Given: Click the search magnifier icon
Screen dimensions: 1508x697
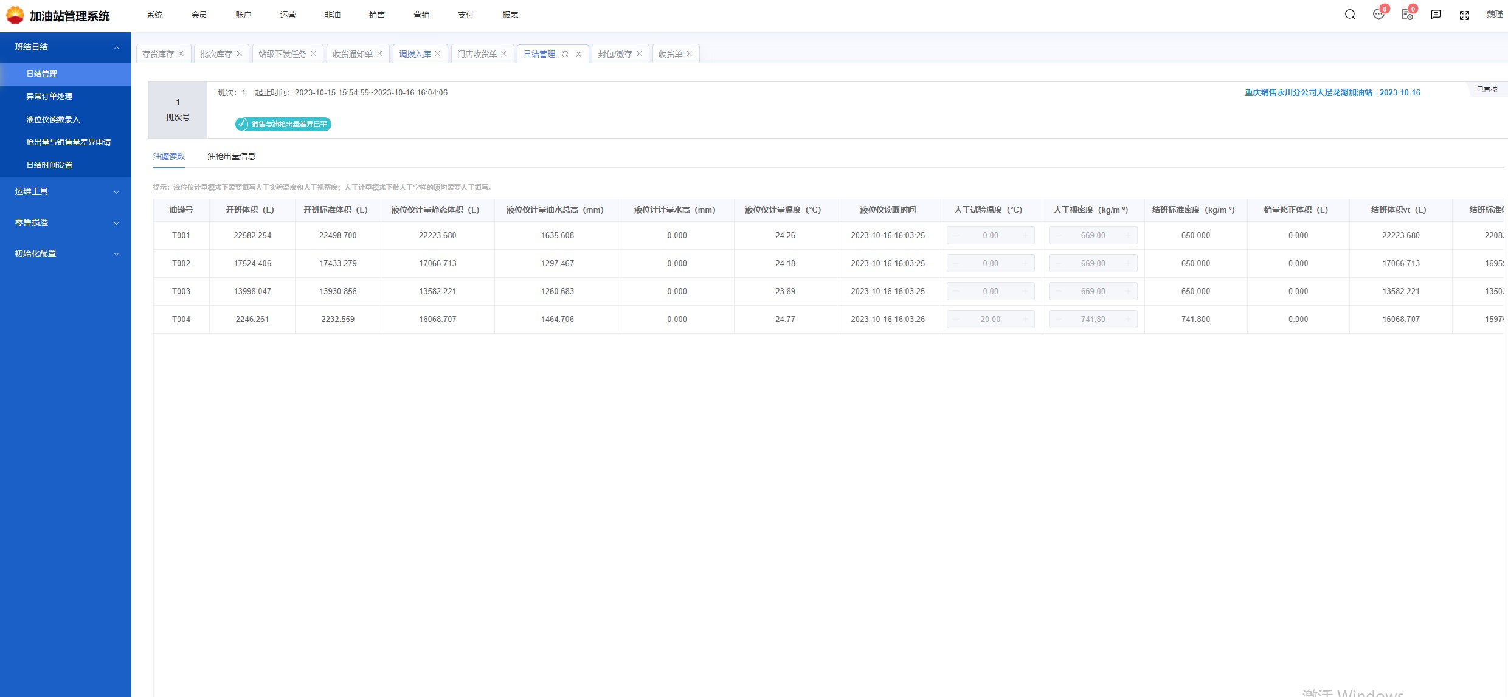Looking at the screenshot, I should 1350,15.
